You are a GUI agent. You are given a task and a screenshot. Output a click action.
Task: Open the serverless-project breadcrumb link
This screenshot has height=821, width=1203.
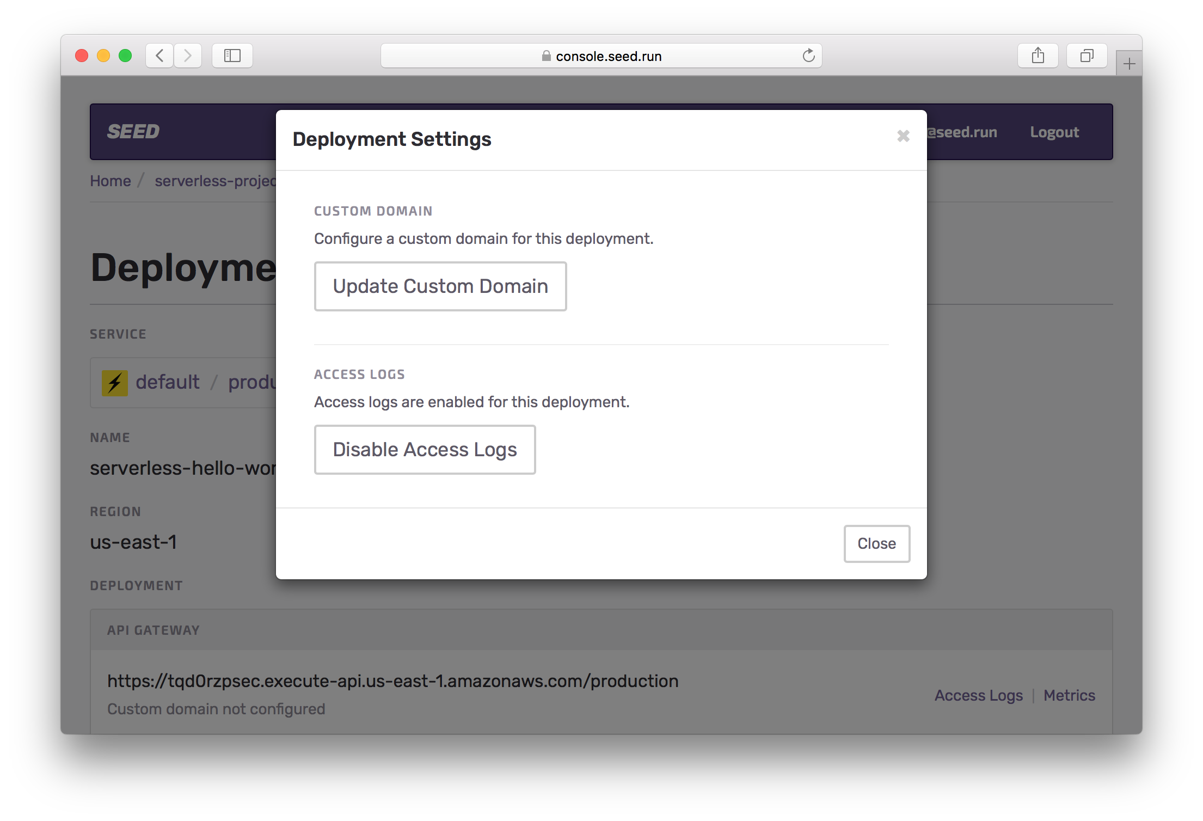click(x=216, y=181)
